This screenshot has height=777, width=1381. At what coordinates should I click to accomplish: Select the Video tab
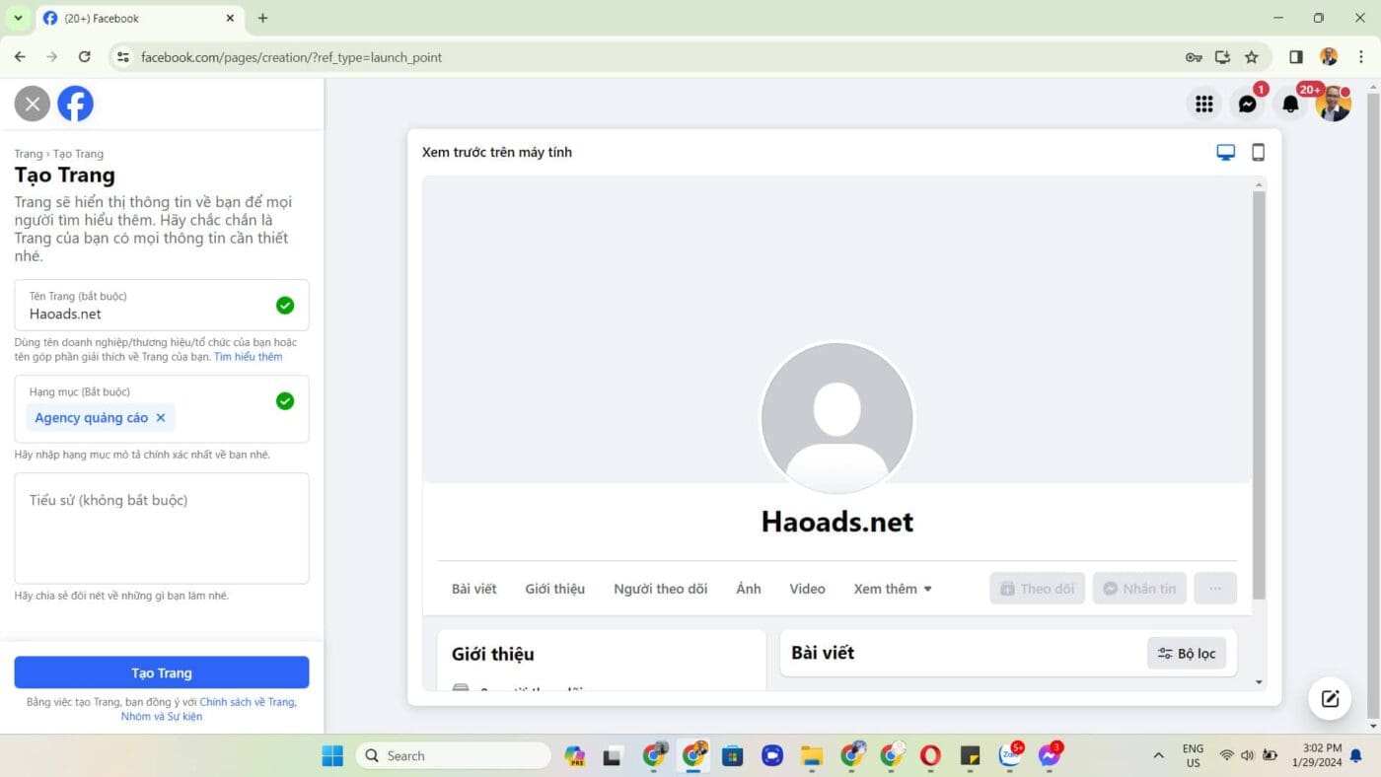tap(807, 589)
